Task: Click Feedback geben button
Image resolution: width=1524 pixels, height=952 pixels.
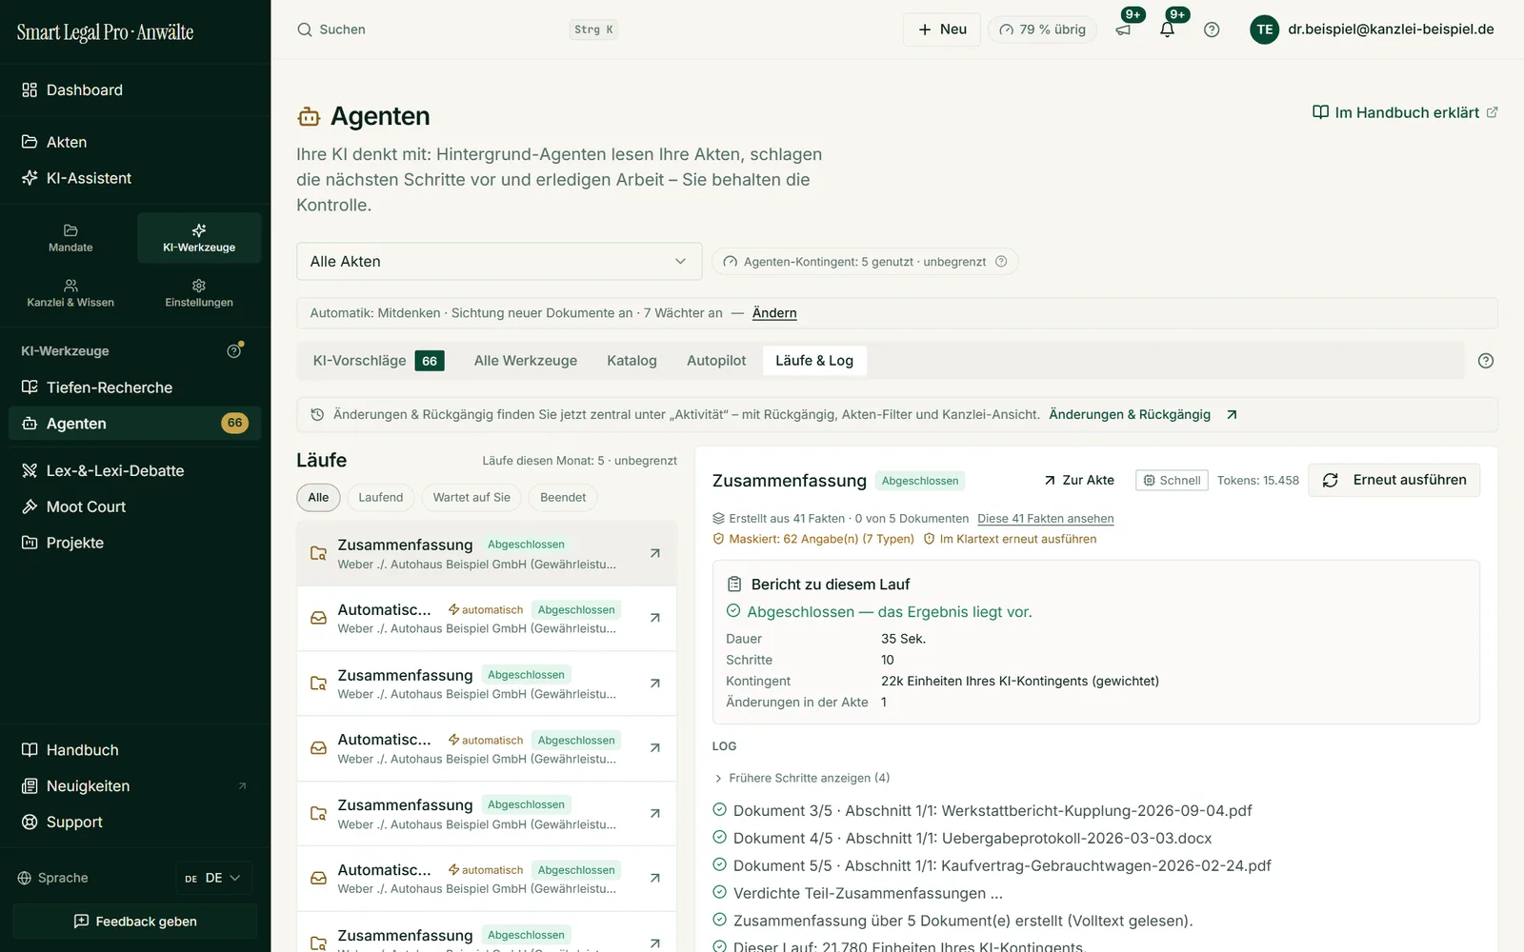Action: [x=135, y=922]
